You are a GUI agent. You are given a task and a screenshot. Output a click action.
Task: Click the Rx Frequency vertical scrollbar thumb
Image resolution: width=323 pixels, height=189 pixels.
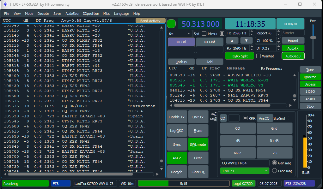click(x=294, y=96)
